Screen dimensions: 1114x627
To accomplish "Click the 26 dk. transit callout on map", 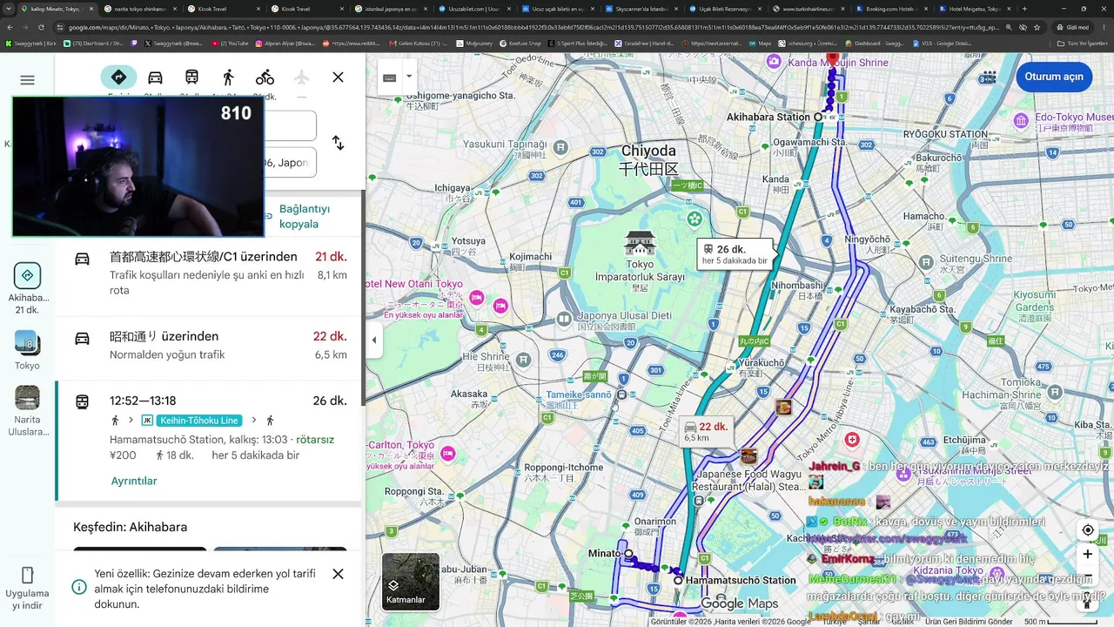I will (735, 254).
